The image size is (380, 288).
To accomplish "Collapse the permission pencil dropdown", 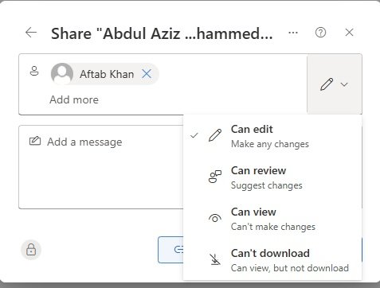I will click(x=335, y=84).
